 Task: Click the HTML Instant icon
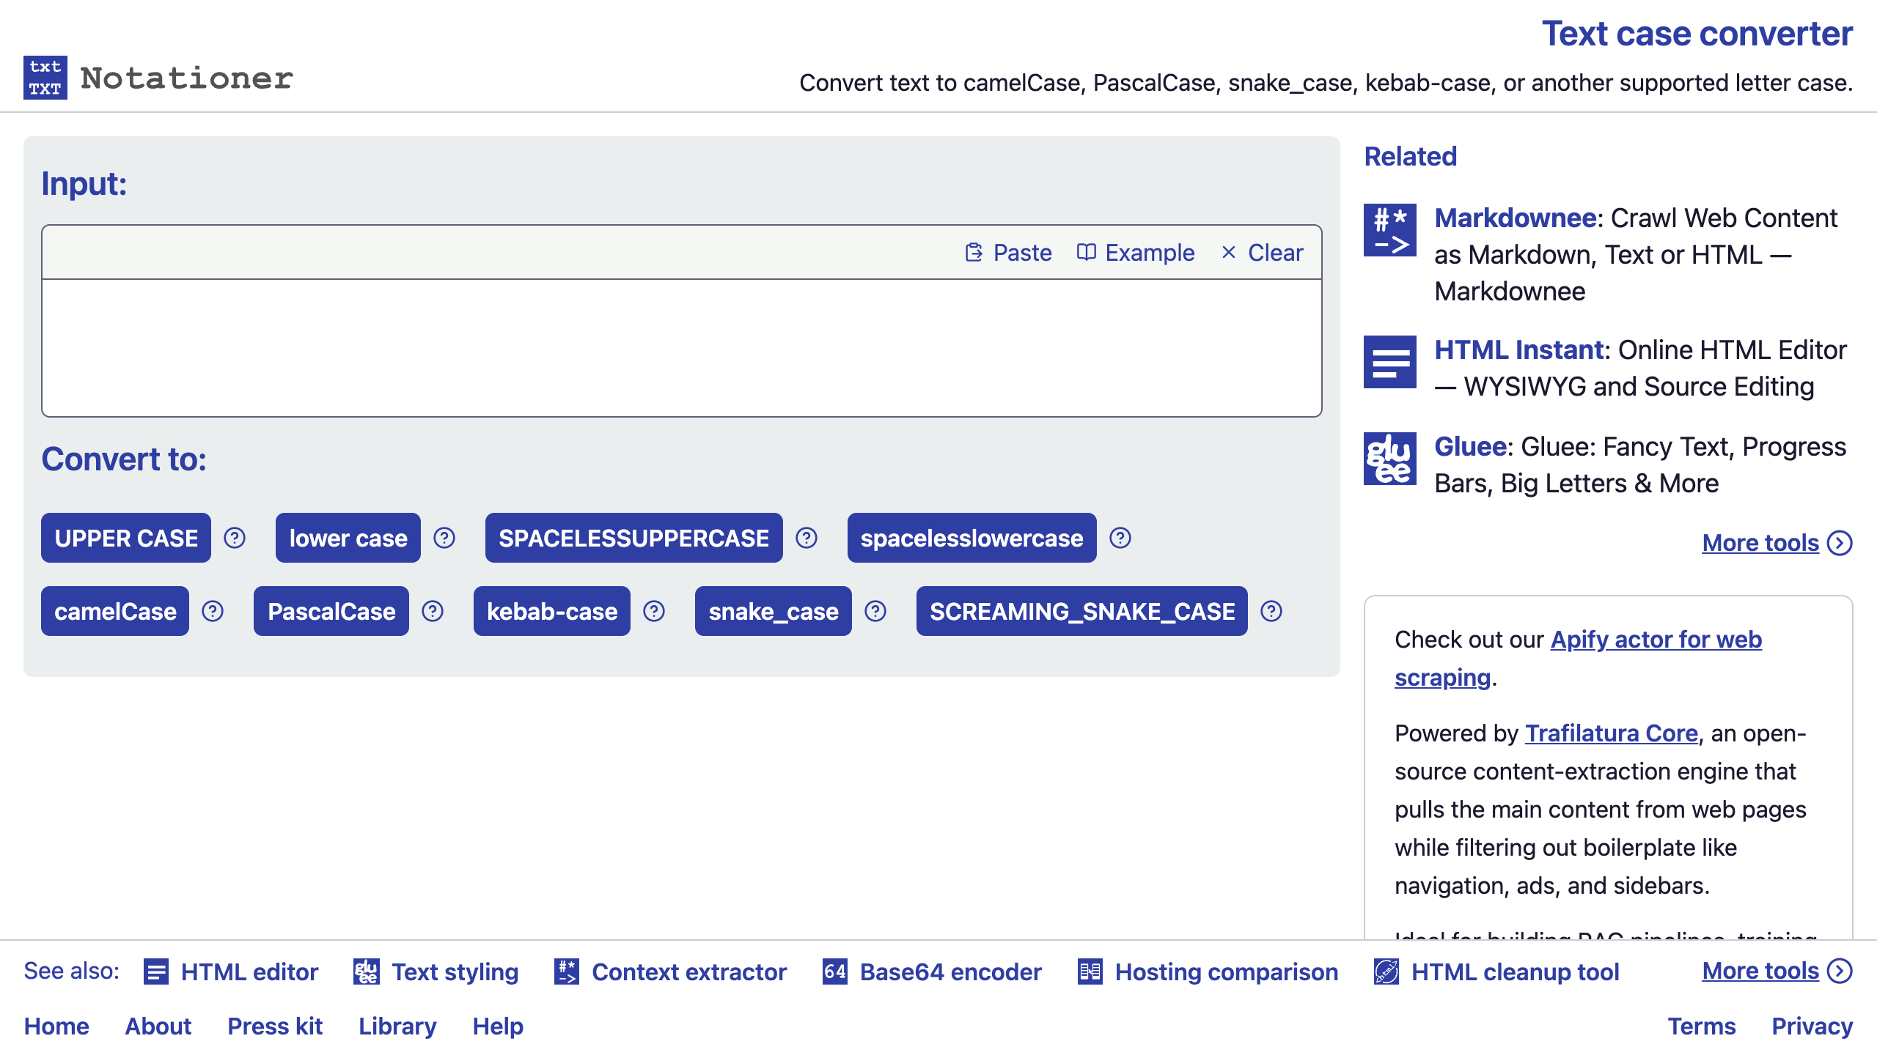[1390, 362]
